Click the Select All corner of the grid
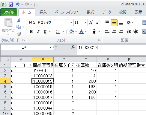The height and width of the screenshot is (115, 146). click(5, 59)
